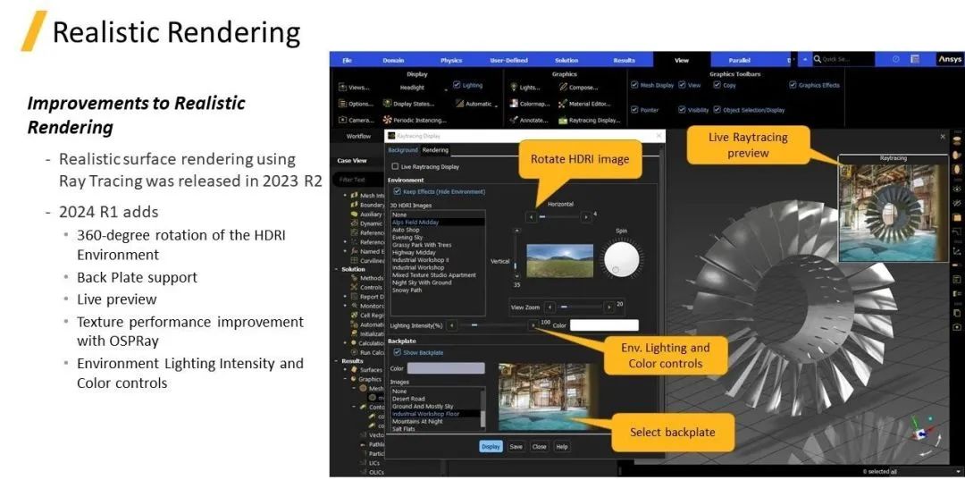Switch to Background tab in Raytracing Display
Image resolution: width=965 pixels, height=480 pixels.
click(403, 150)
